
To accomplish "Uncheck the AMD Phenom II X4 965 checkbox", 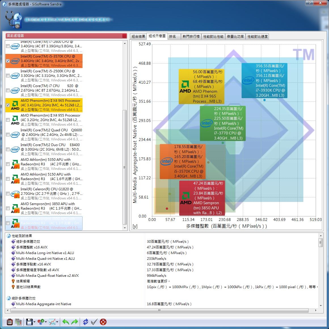I will pos(8,105).
